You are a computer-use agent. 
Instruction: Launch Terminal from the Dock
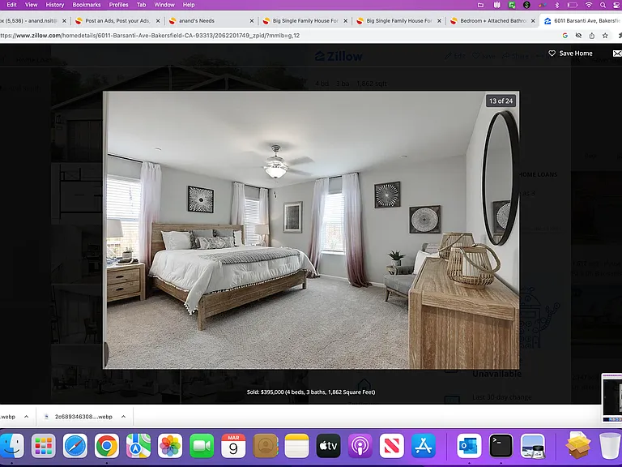pos(501,446)
